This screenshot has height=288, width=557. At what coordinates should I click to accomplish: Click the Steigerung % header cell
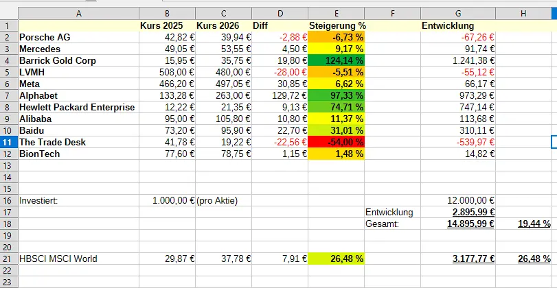click(x=337, y=25)
